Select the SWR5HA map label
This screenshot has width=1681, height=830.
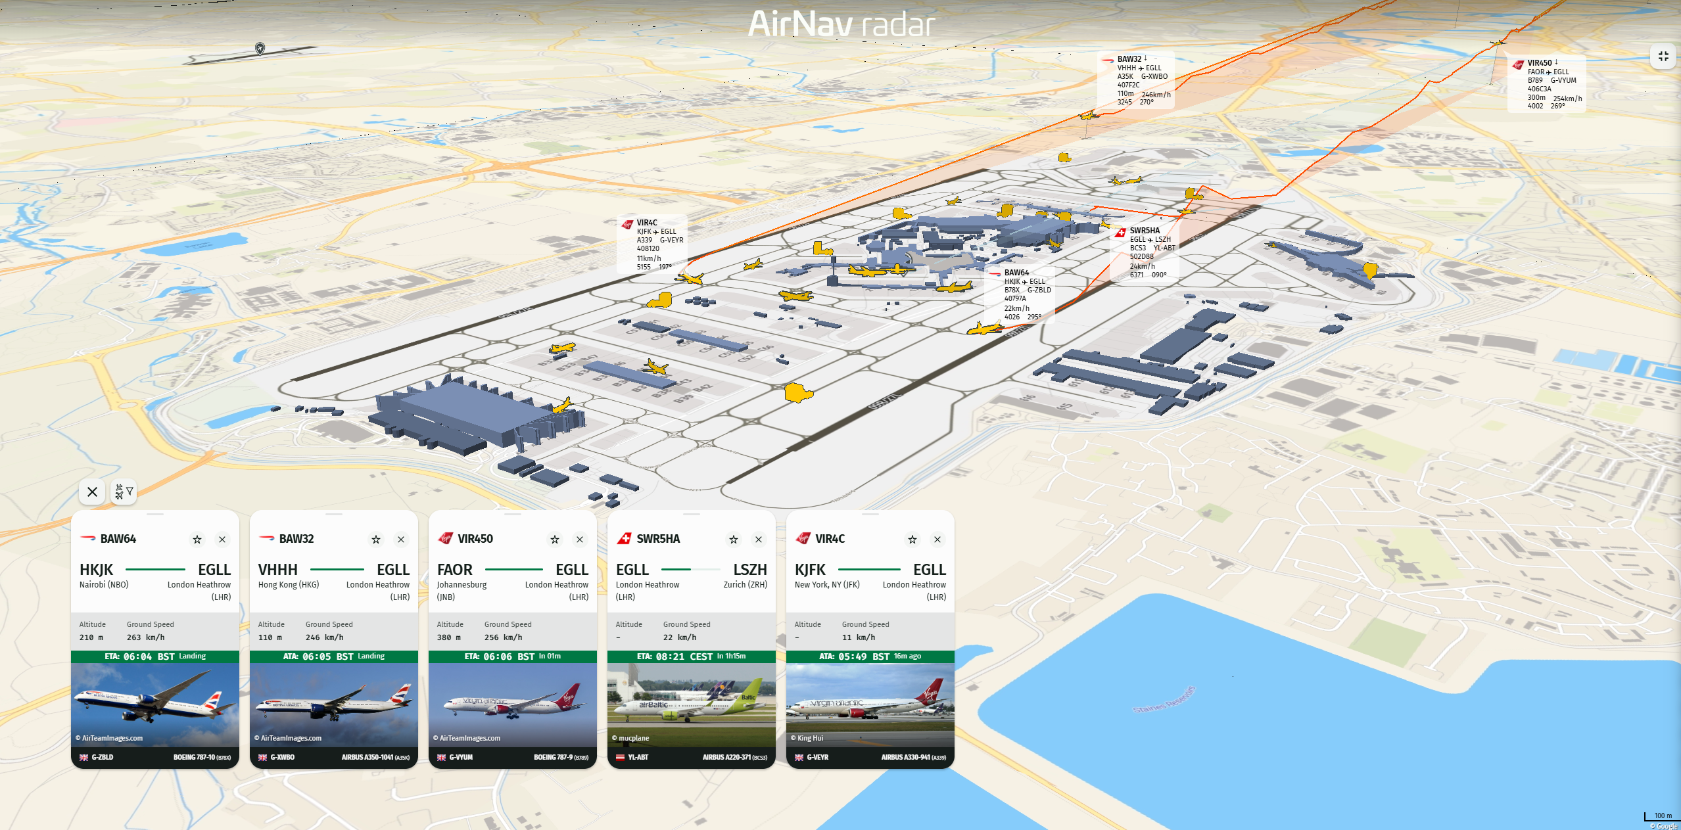pyautogui.click(x=1145, y=252)
